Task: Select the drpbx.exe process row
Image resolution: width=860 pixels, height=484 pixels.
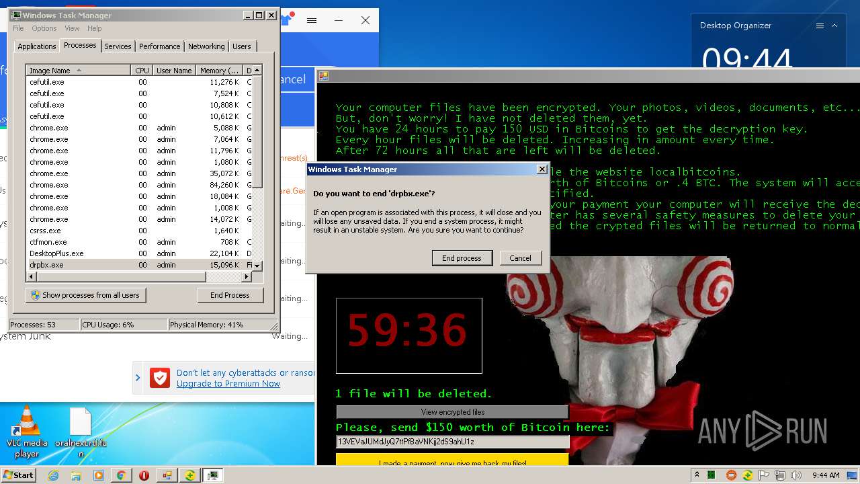Action: click(x=139, y=265)
